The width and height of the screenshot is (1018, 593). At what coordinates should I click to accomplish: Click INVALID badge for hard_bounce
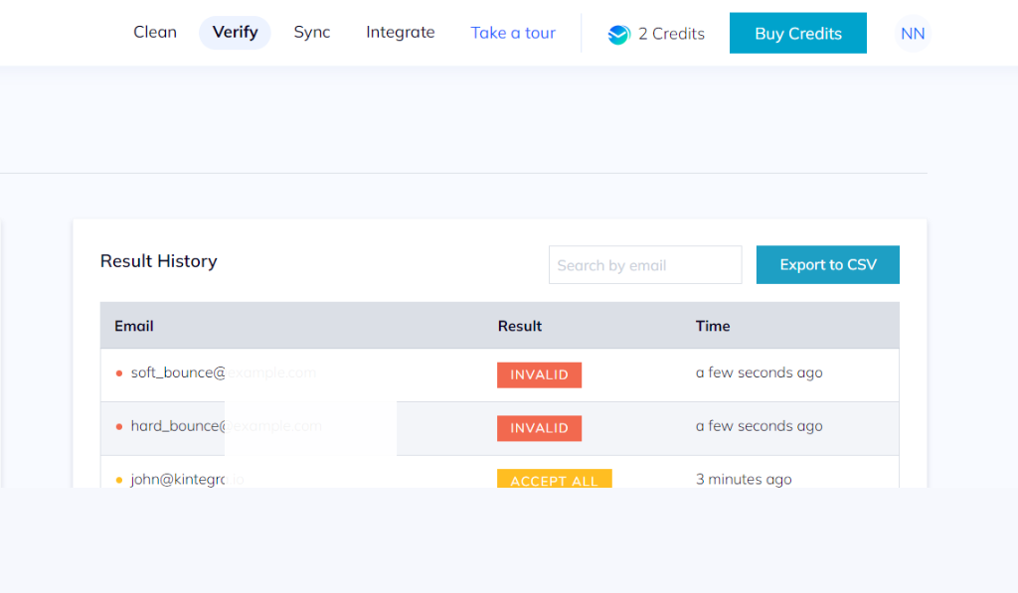coord(540,428)
